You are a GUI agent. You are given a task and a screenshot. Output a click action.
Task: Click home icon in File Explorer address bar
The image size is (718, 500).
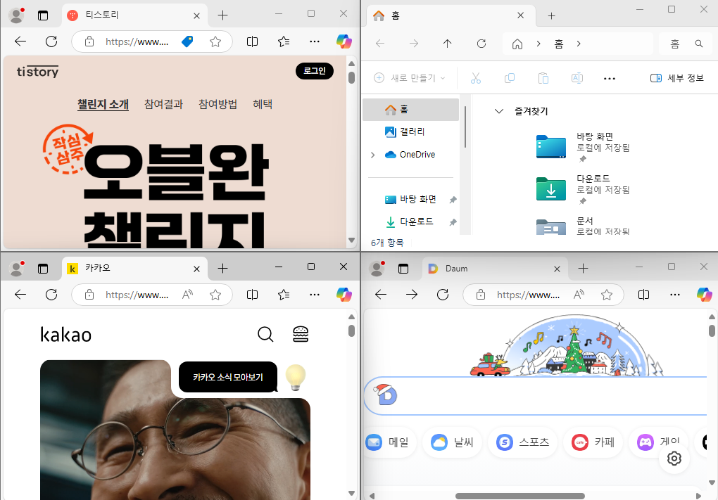click(x=517, y=44)
